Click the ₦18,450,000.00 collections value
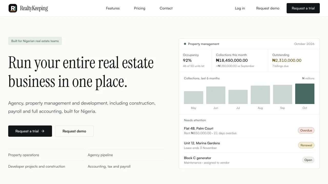 coord(232,61)
